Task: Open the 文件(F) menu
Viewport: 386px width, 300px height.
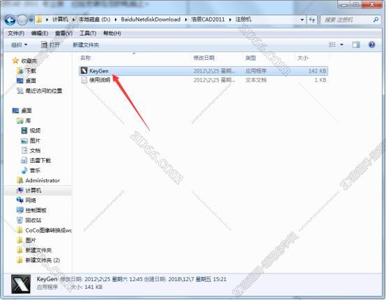Action: (16, 33)
